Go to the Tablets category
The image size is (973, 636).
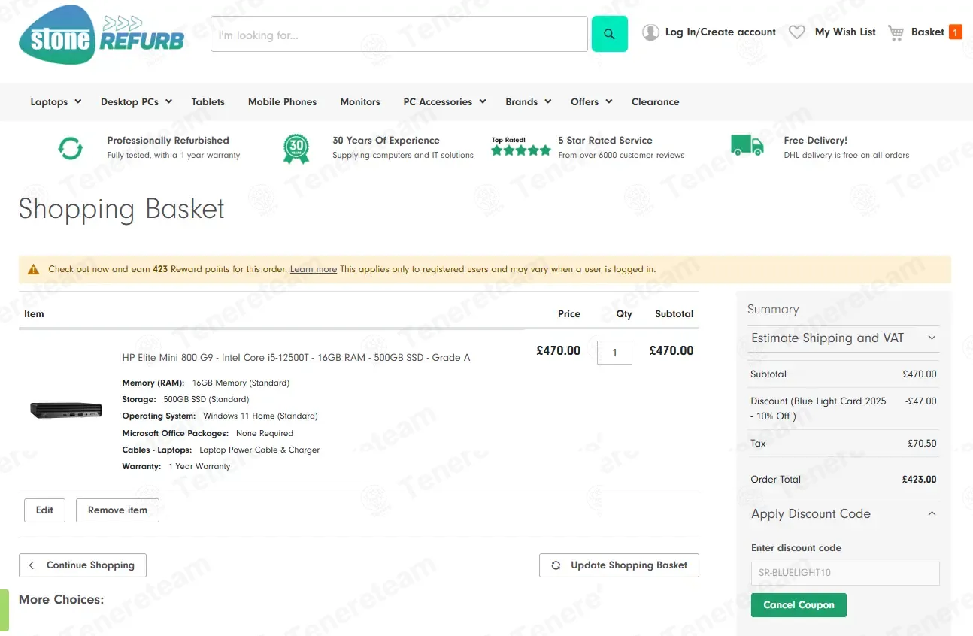[208, 102]
